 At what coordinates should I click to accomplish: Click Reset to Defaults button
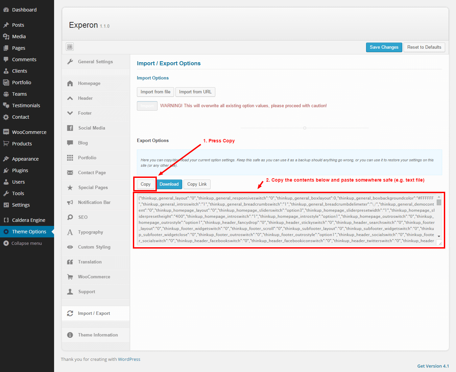click(x=424, y=47)
